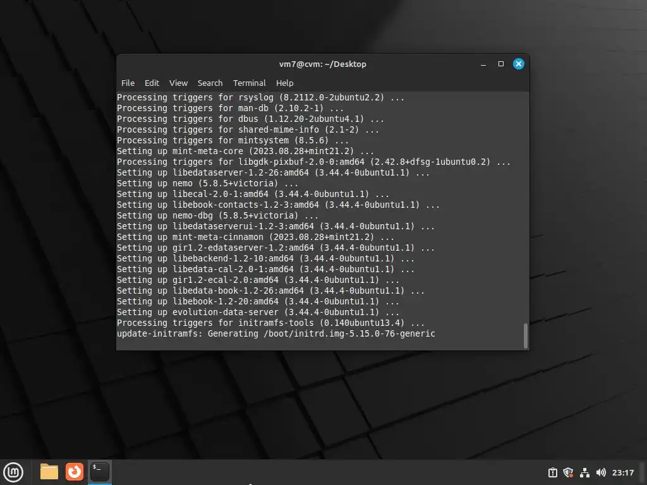Viewport: 647px width, 485px height.
Task: Click the line 'Setting up libebook-contacts-1.2-3:amd64'
Action: point(278,205)
